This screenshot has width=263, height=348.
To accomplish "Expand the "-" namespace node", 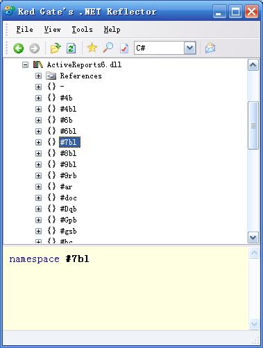I will 38,87.
